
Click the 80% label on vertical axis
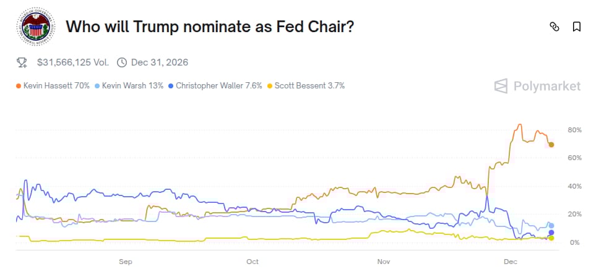[574, 130]
